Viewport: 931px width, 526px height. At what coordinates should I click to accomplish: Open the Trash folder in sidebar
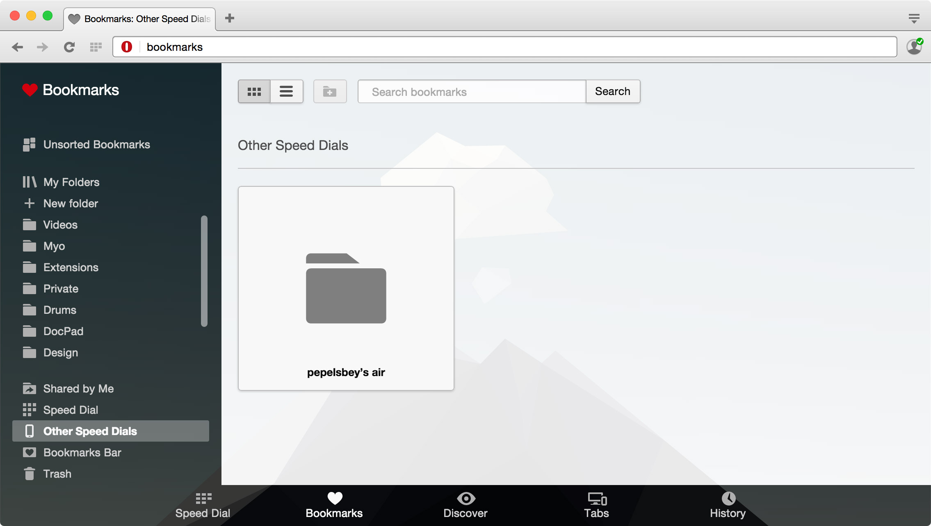tap(57, 474)
